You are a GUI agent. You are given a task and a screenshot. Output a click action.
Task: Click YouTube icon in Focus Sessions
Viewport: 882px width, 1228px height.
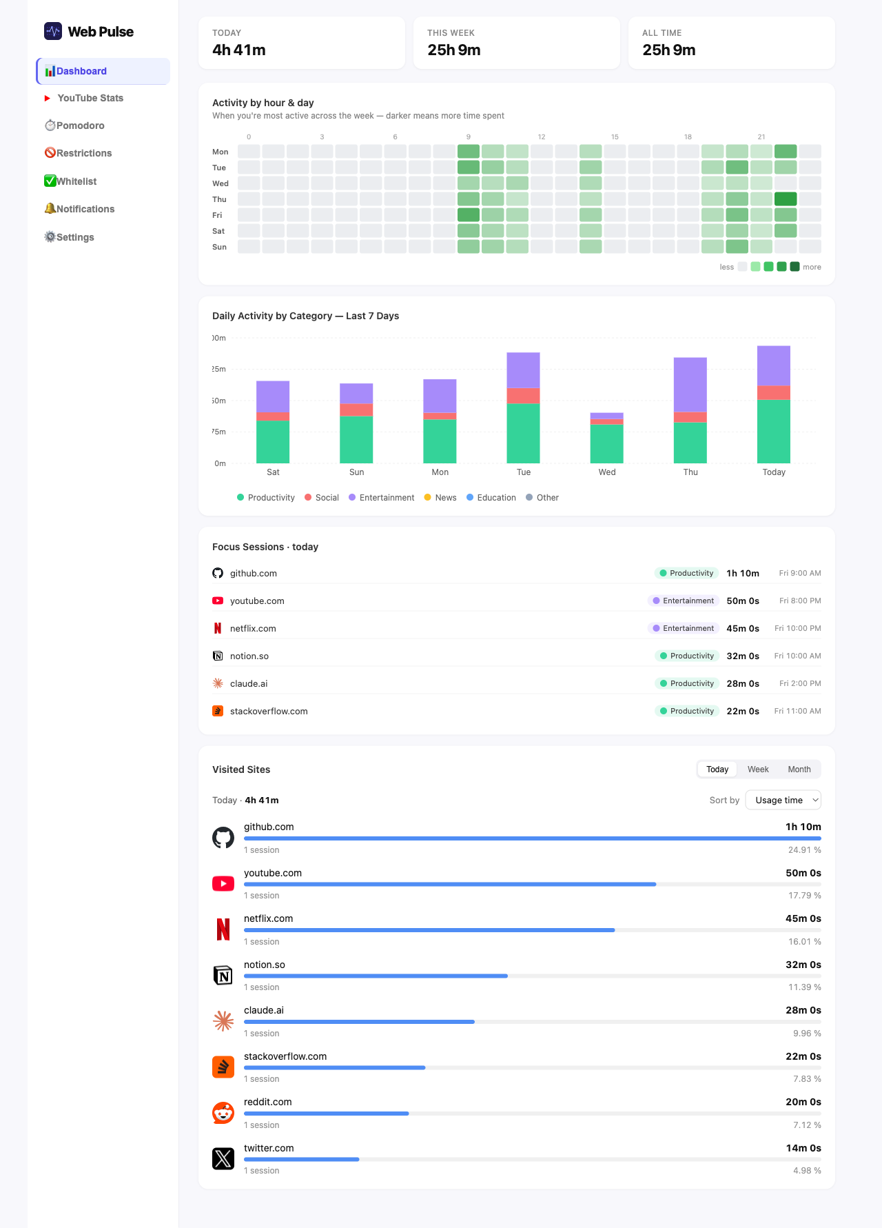tap(218, 601)
